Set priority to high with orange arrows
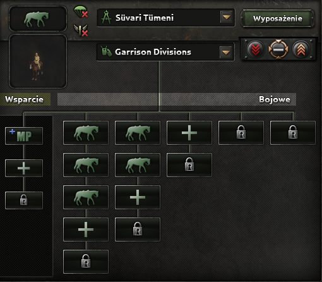322x282 pixels. [x=301, y=50]
